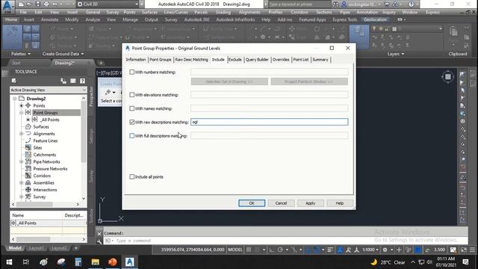478x269 pixels.
Task: Click the Save icon in quick access toolbar
Action: coord(38,4)
